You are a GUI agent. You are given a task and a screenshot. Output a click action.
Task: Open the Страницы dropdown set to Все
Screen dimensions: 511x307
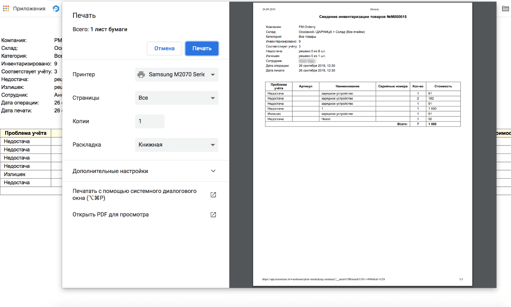point(176,98)
